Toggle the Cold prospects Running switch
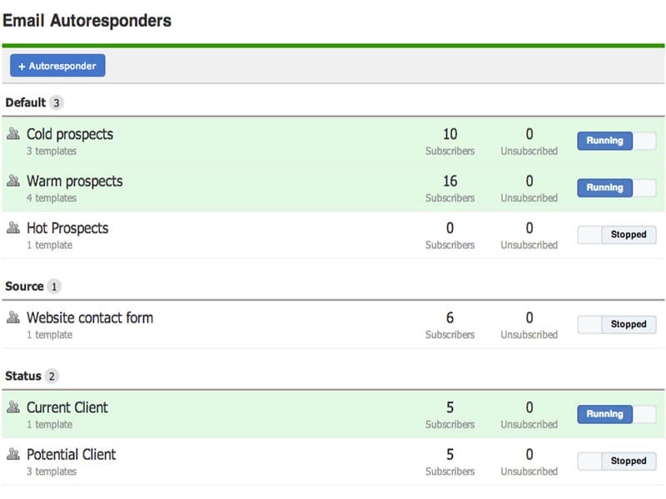Image resolution: width=666 pixels, height=499 pixels. (x=616, y=141)
